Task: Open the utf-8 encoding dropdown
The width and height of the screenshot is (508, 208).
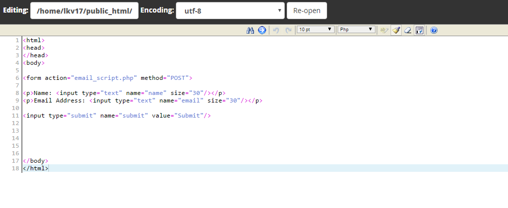Action: pos(230,11)
